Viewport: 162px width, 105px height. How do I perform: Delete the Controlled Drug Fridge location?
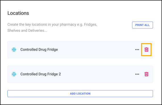(146, 50)
